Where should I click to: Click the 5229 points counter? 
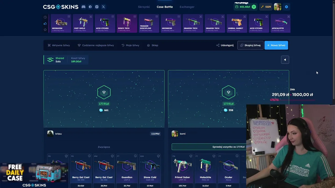pyautogui.click(x=266, y=7)
